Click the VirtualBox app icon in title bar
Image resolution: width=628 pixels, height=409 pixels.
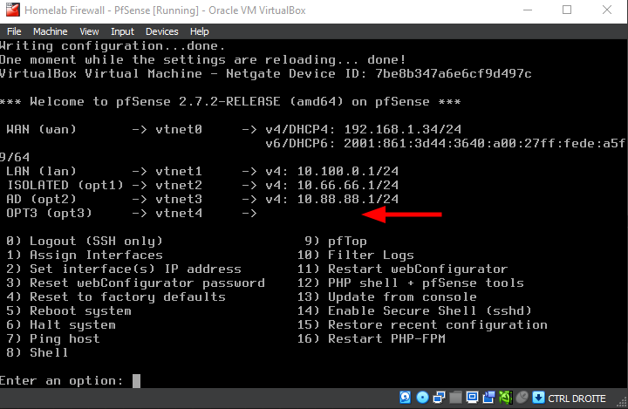(x=12, y=10)
